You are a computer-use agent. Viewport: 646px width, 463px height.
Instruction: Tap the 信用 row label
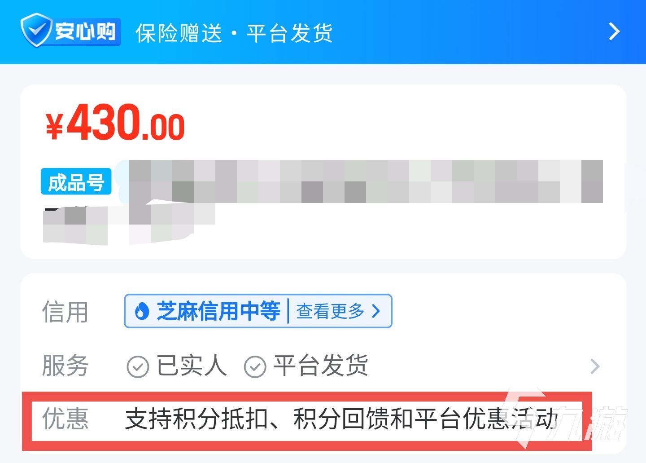[65, 312]
